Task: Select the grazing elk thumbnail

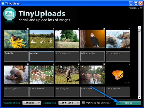Action: click(67, 74)
